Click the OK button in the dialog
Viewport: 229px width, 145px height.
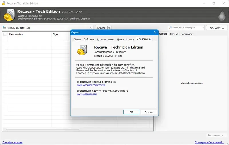tap(131, 112)
